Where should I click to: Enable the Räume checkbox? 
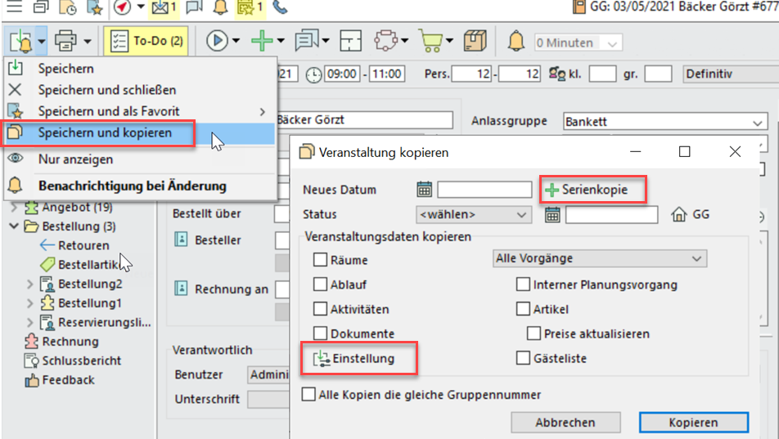point(321,260)
